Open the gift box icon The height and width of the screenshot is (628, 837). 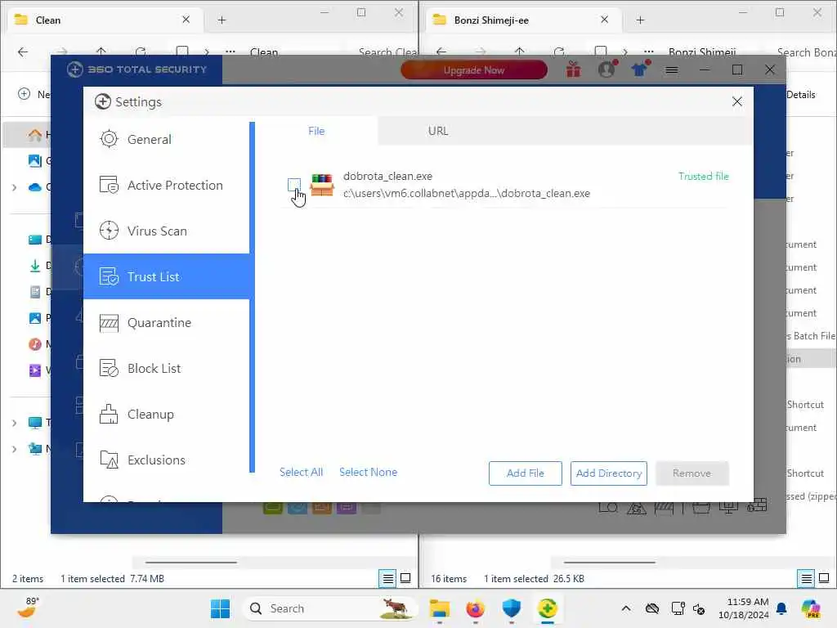click(x=573, y=70)
